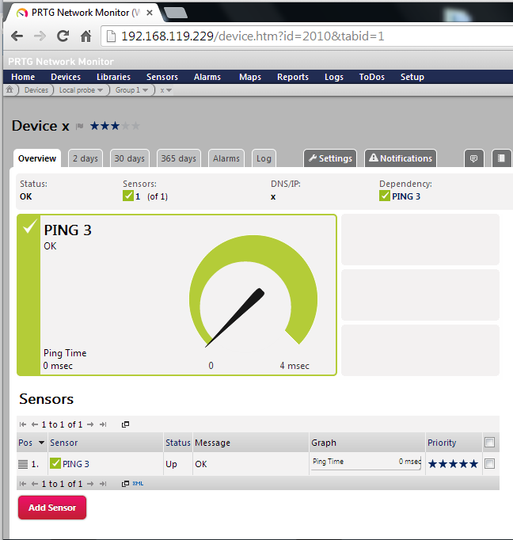Sort table by Priority column header

(442, 443)
